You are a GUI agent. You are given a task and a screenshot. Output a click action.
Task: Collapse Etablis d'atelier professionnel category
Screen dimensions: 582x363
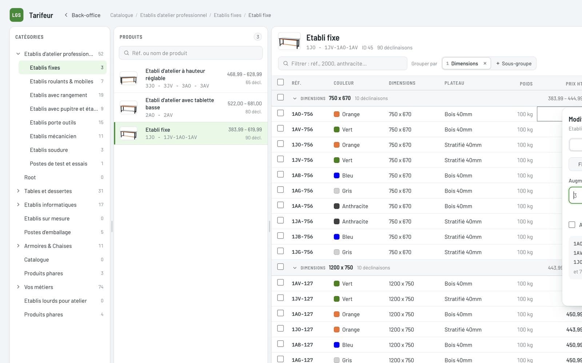click(x=18, y=54)
